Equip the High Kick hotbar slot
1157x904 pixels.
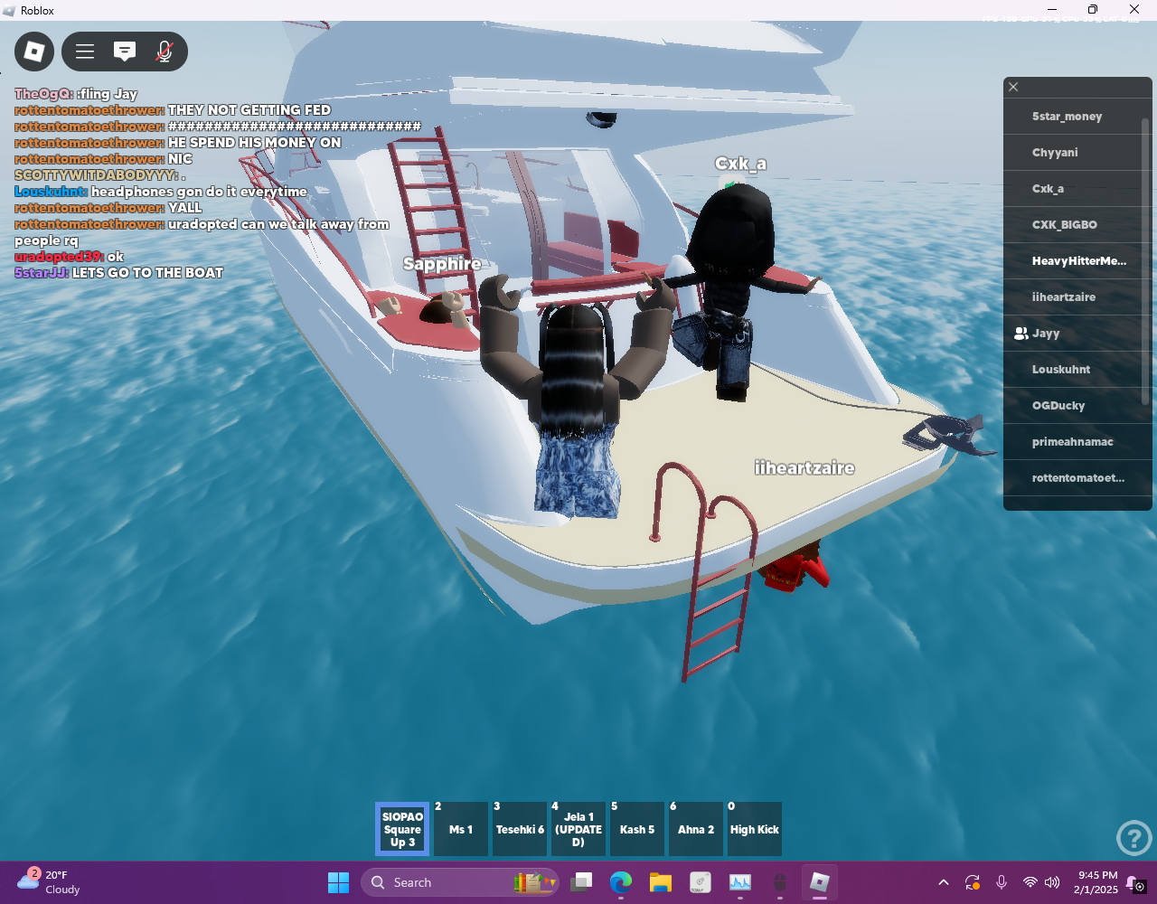point(755,829)
